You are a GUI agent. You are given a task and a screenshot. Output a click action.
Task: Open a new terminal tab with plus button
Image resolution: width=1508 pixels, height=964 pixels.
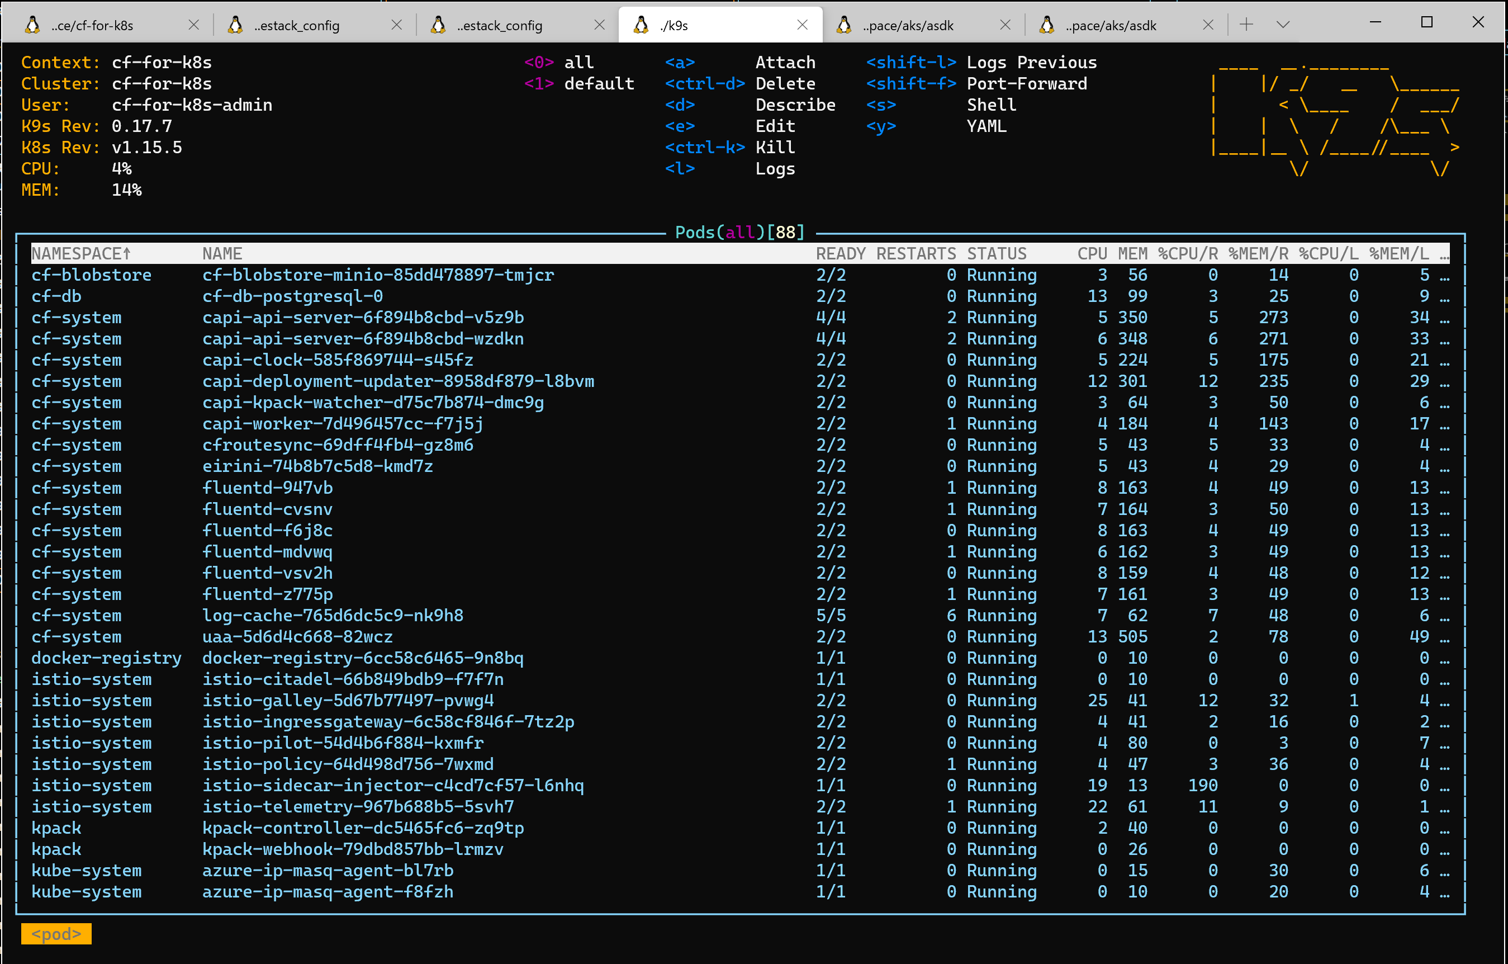pyautogui.click(x=1246, y=25)
